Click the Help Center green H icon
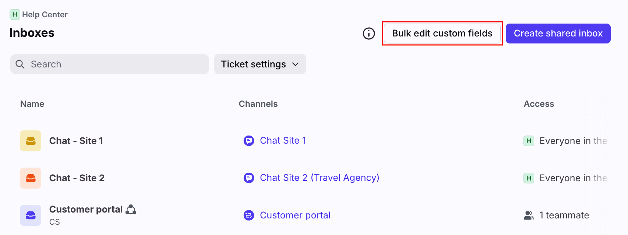This screenshot has height=235, width=628. tap(15, 14)
